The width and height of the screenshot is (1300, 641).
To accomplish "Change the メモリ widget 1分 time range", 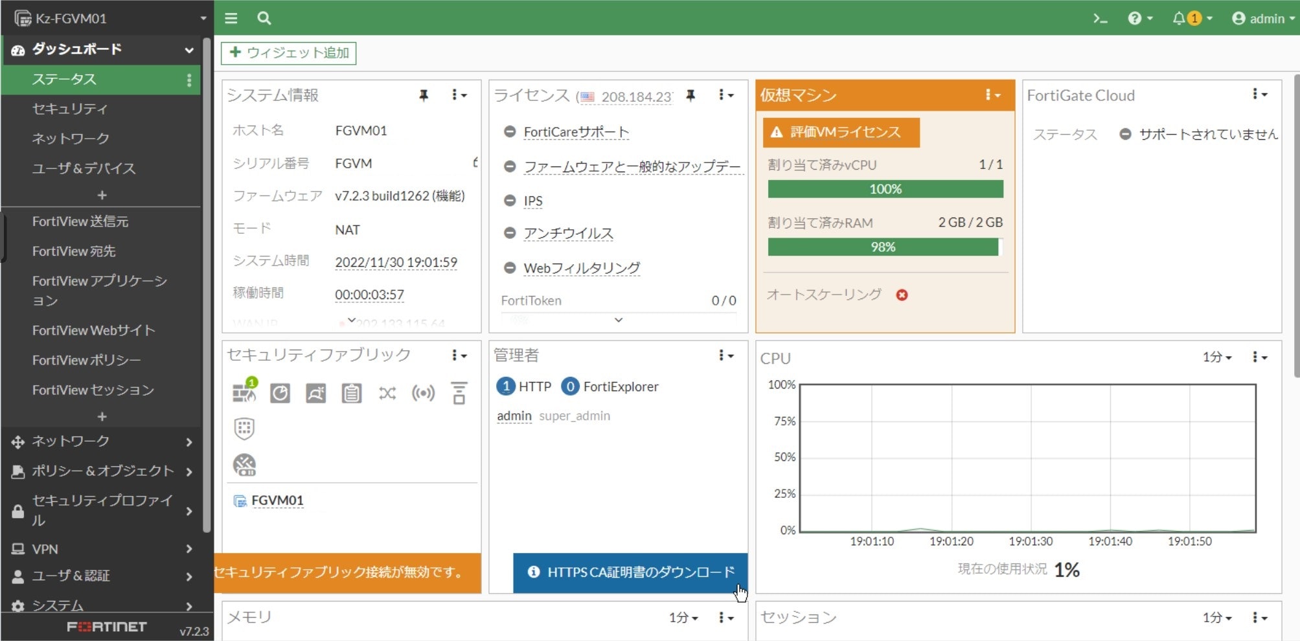I will (683, 618).
